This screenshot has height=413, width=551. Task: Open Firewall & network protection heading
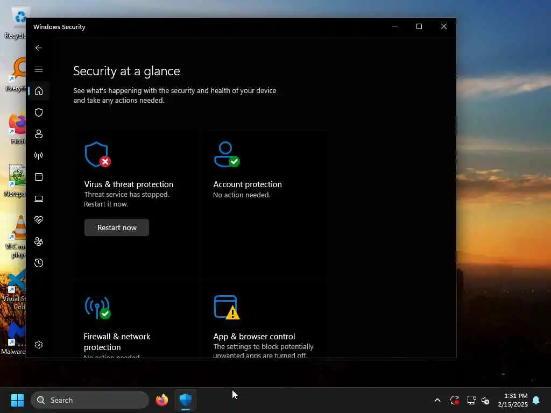117,341
